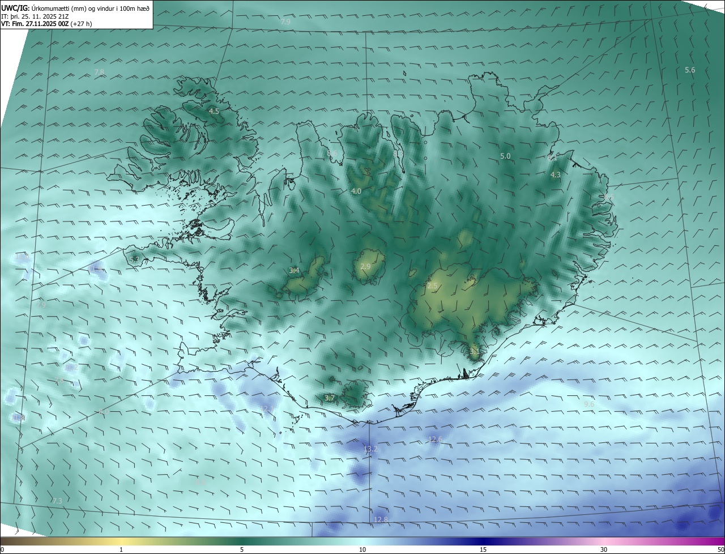Viewport: 725px width, 554px height.
Task: Click the 8.3 value on the map
Action: (398, 153)
